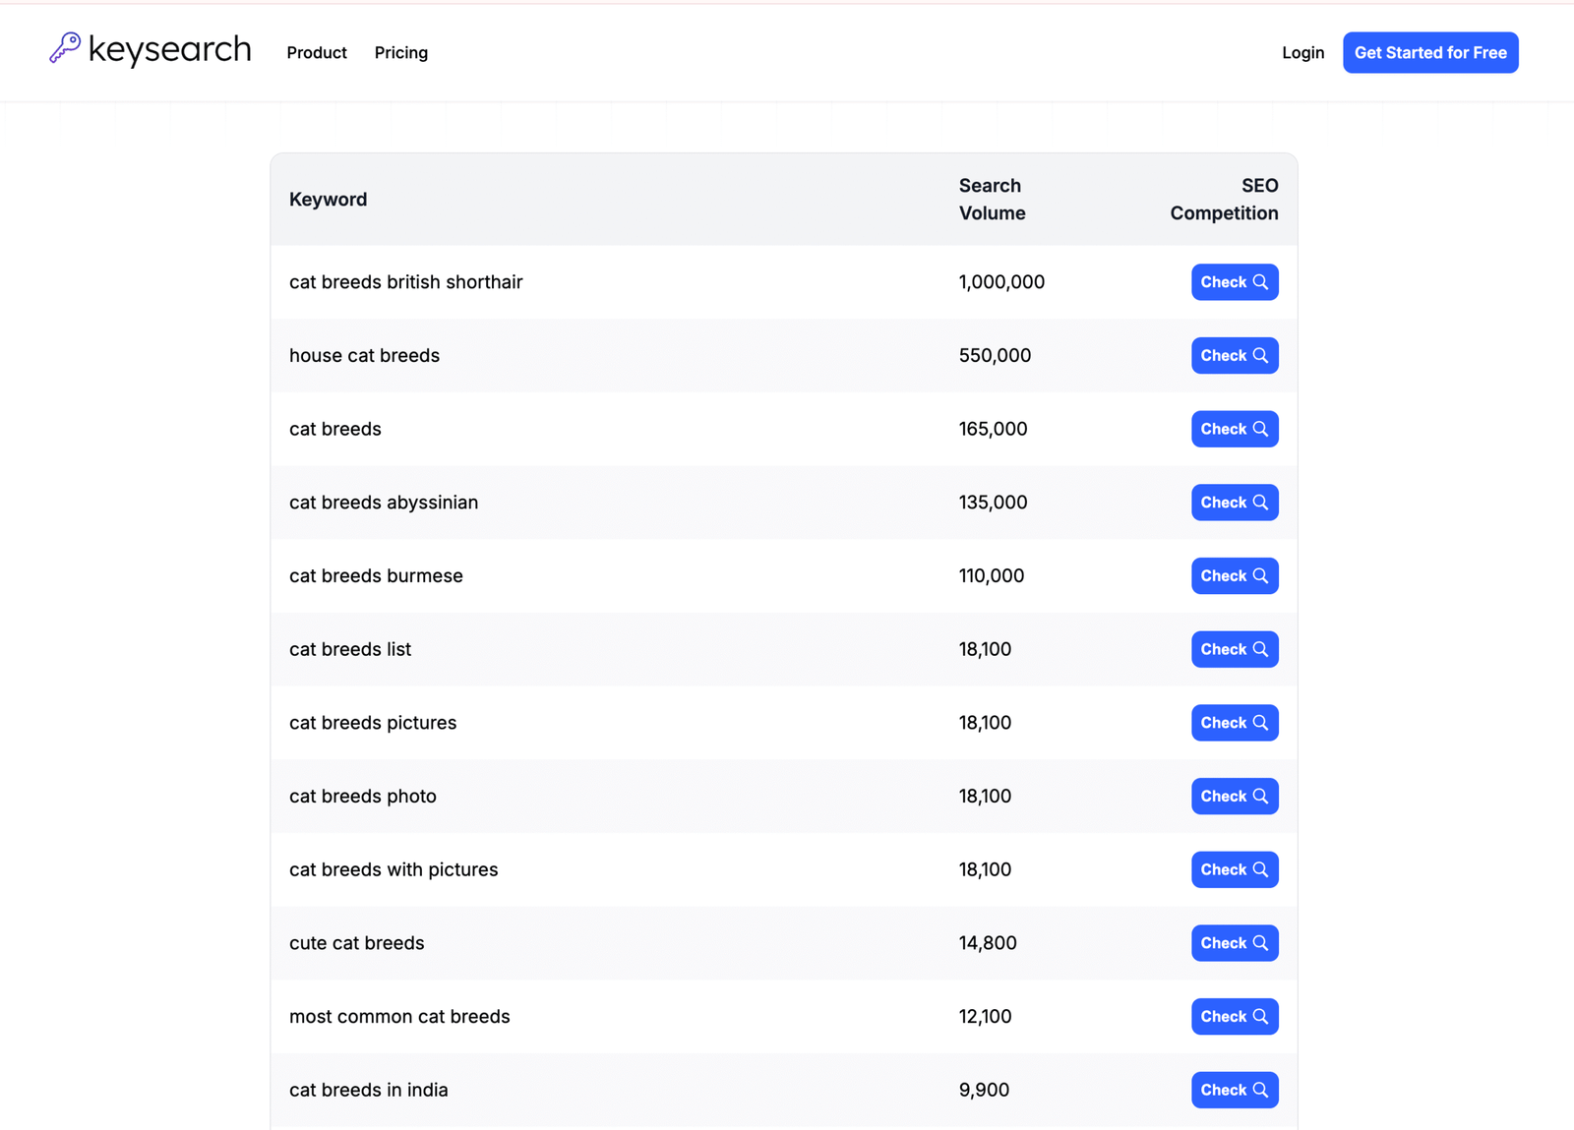Click magnifier icon in house cat breeds row
1574x1130 pixels.
coord(1260,356)
